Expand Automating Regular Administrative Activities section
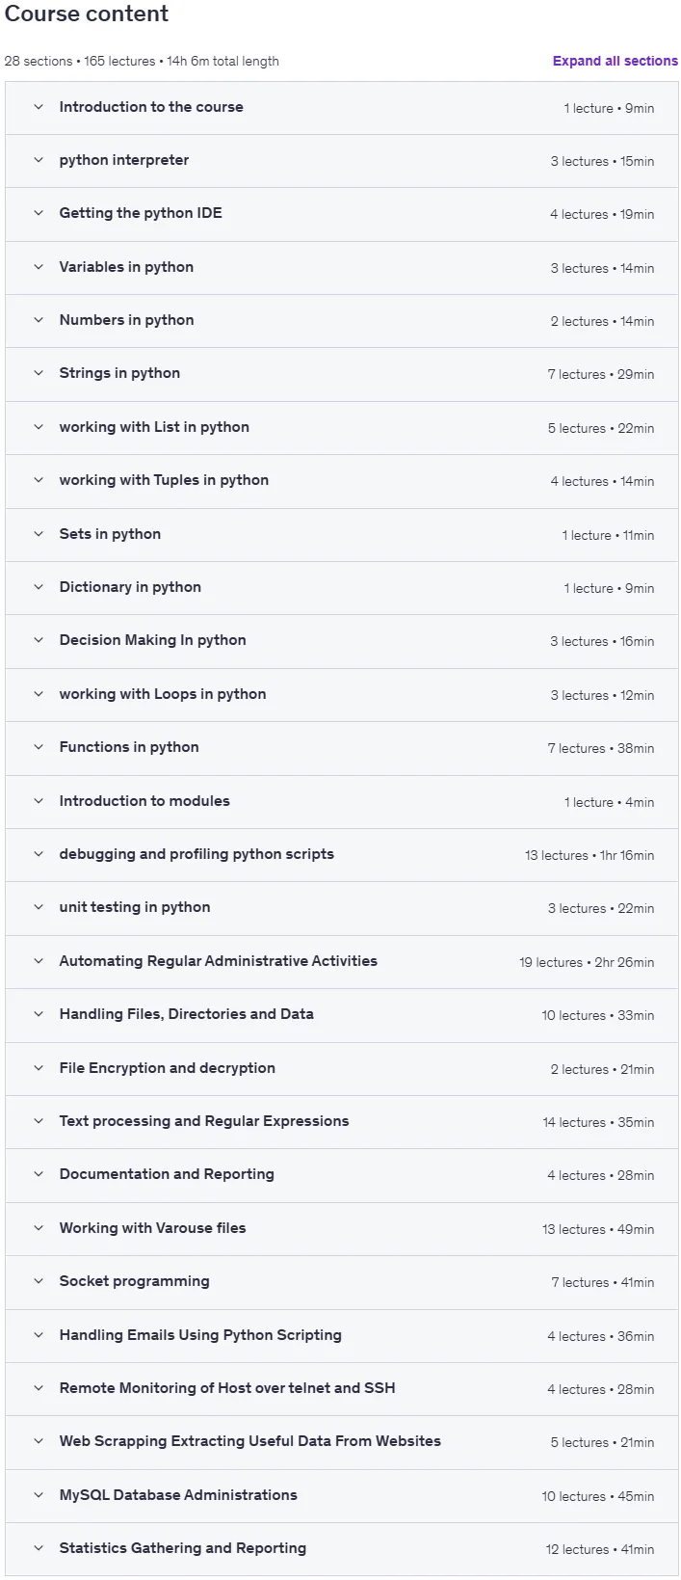The image size is (681, 1580). pyautogui.click(x=342, y=961)
